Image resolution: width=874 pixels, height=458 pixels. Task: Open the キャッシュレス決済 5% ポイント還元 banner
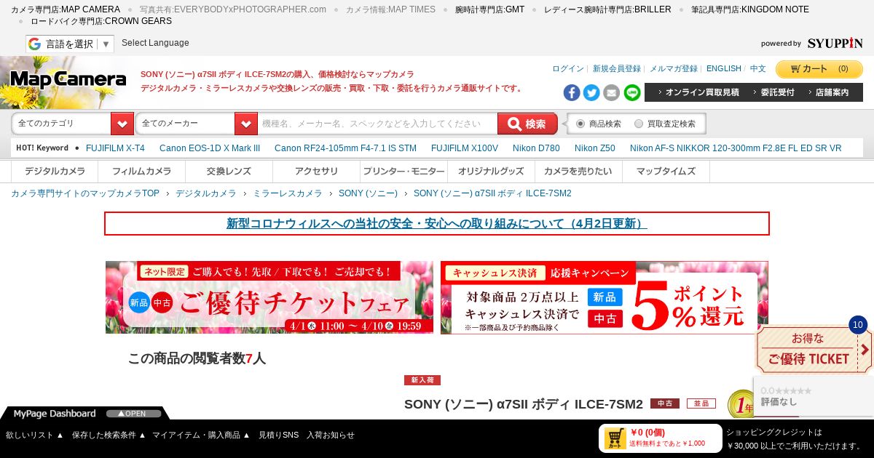[605, 297]
